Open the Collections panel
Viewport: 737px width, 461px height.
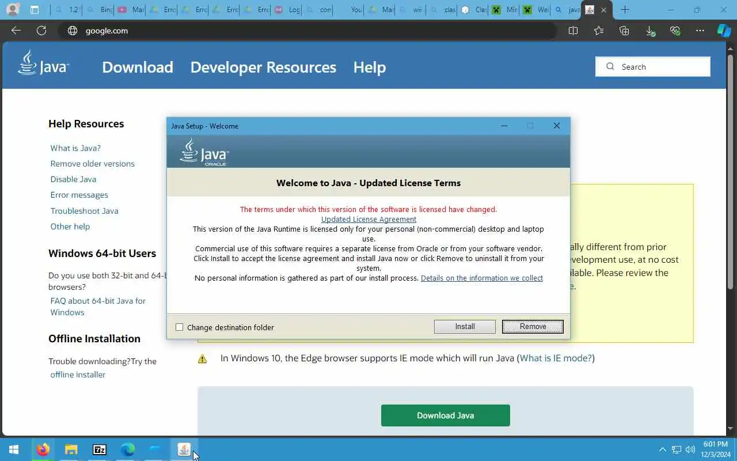[x=624, y=31]
